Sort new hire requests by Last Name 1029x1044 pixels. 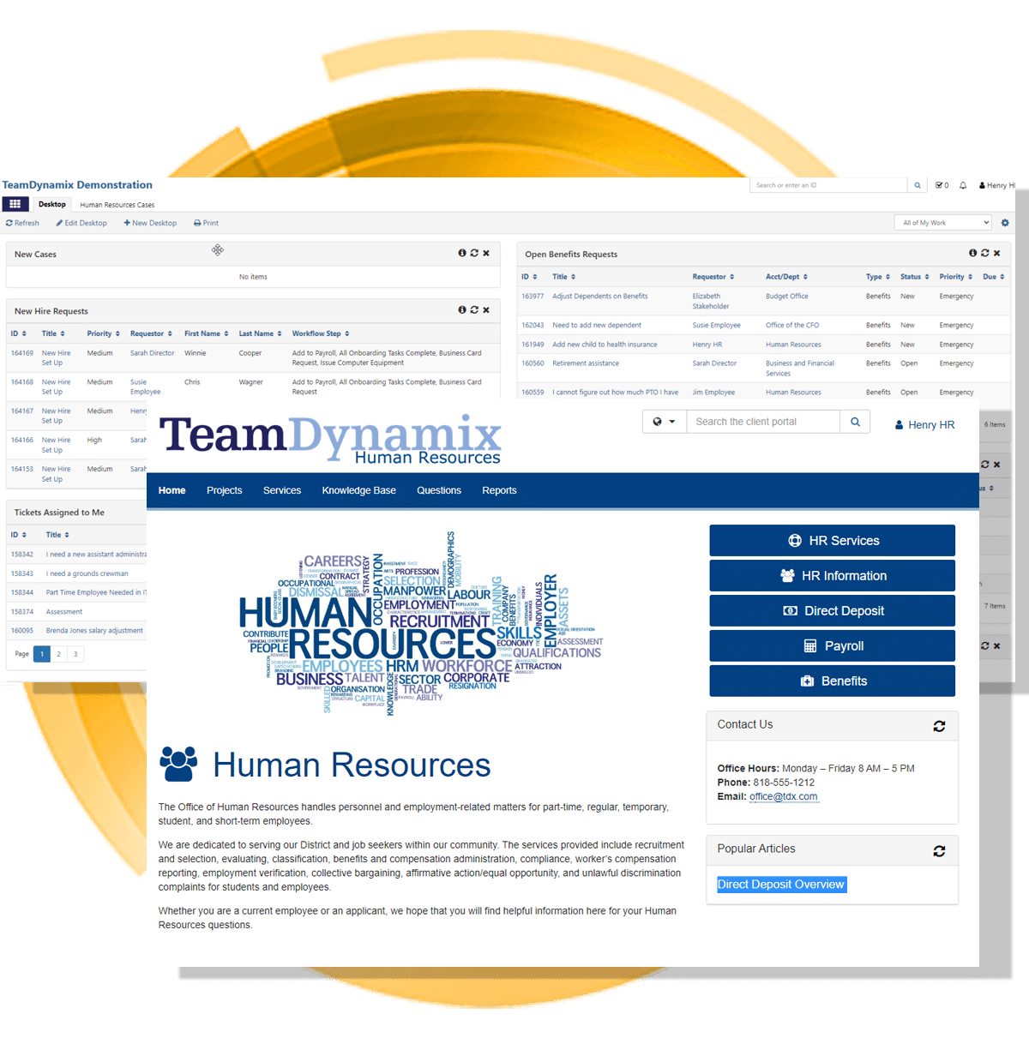(x=260, y=333)
